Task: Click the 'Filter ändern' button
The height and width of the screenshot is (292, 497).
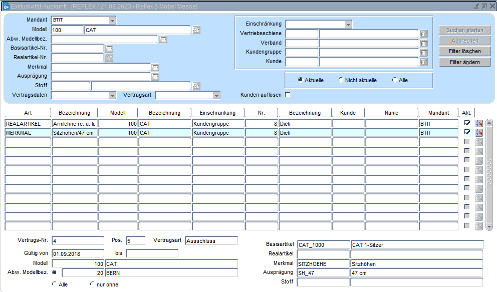Action: click(465, 62)
